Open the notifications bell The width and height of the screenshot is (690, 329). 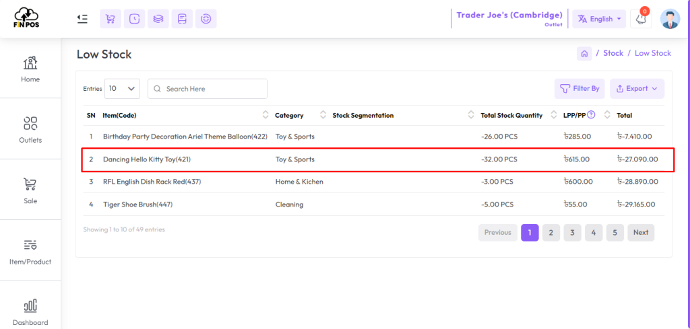(641, 20)
